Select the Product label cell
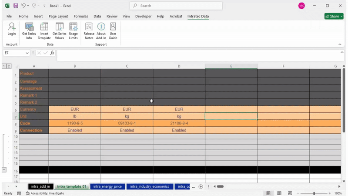Viewport: 348px width, 196px height. point(34,73)
